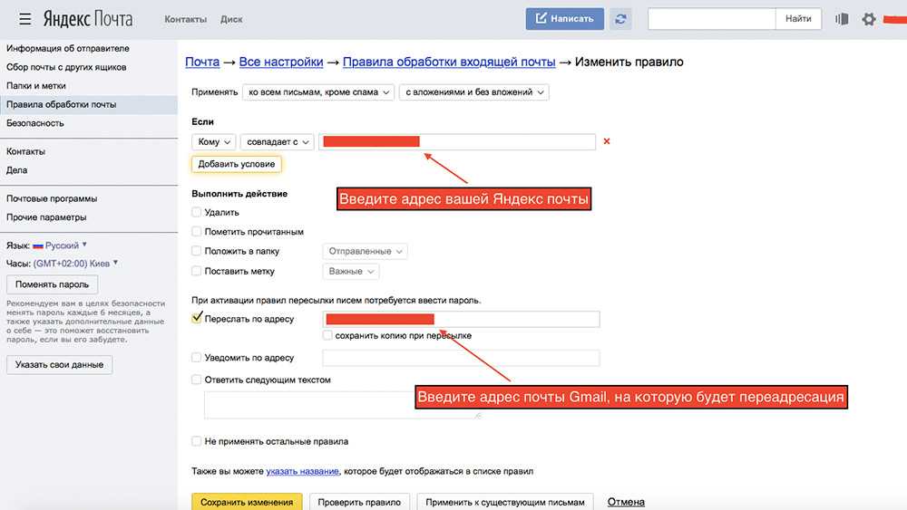Open the (GMT+02:00) Киев timezone dropdown
The image size is (907, 510).
[76, 264]
